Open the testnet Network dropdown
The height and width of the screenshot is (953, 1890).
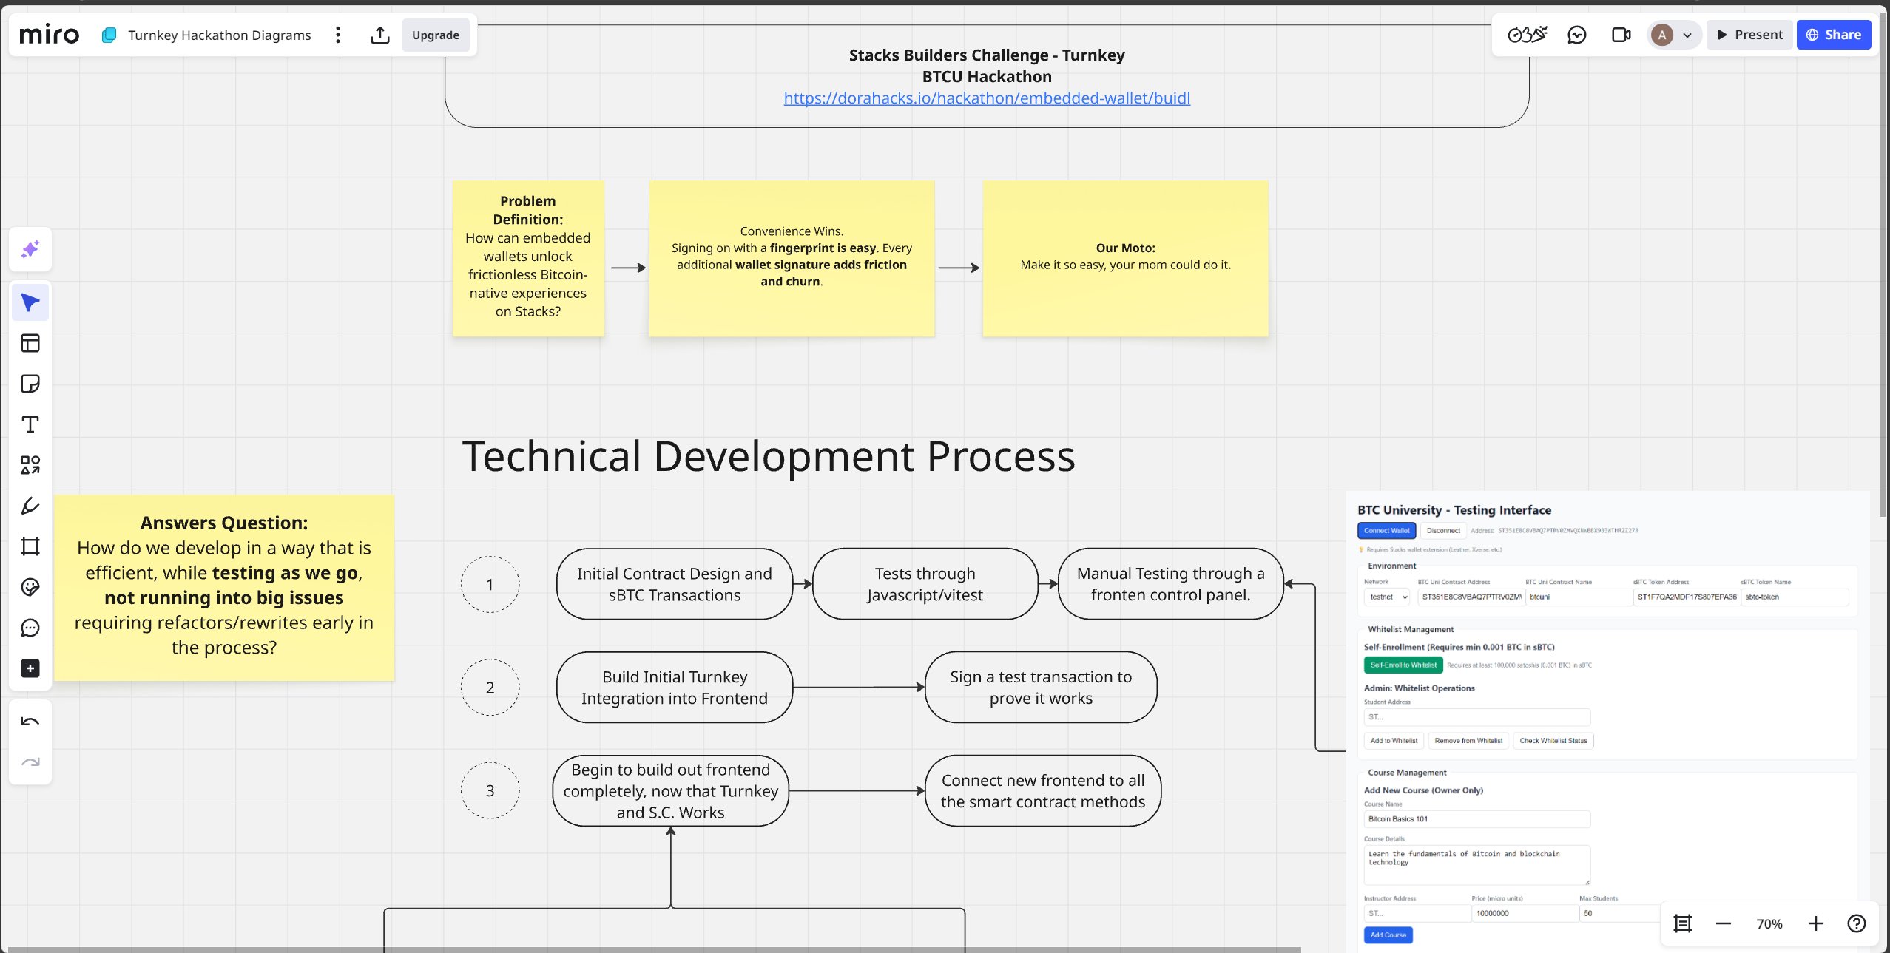pyautogui.click(x=1387, y=597)
